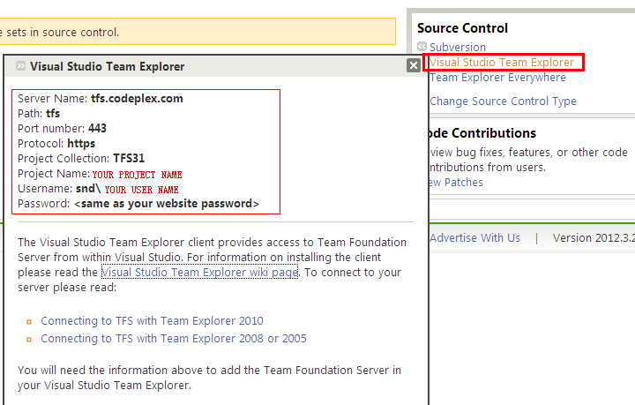Click Change Source Control Type
The width and height of the screenshot is (635, 405).
503,101
